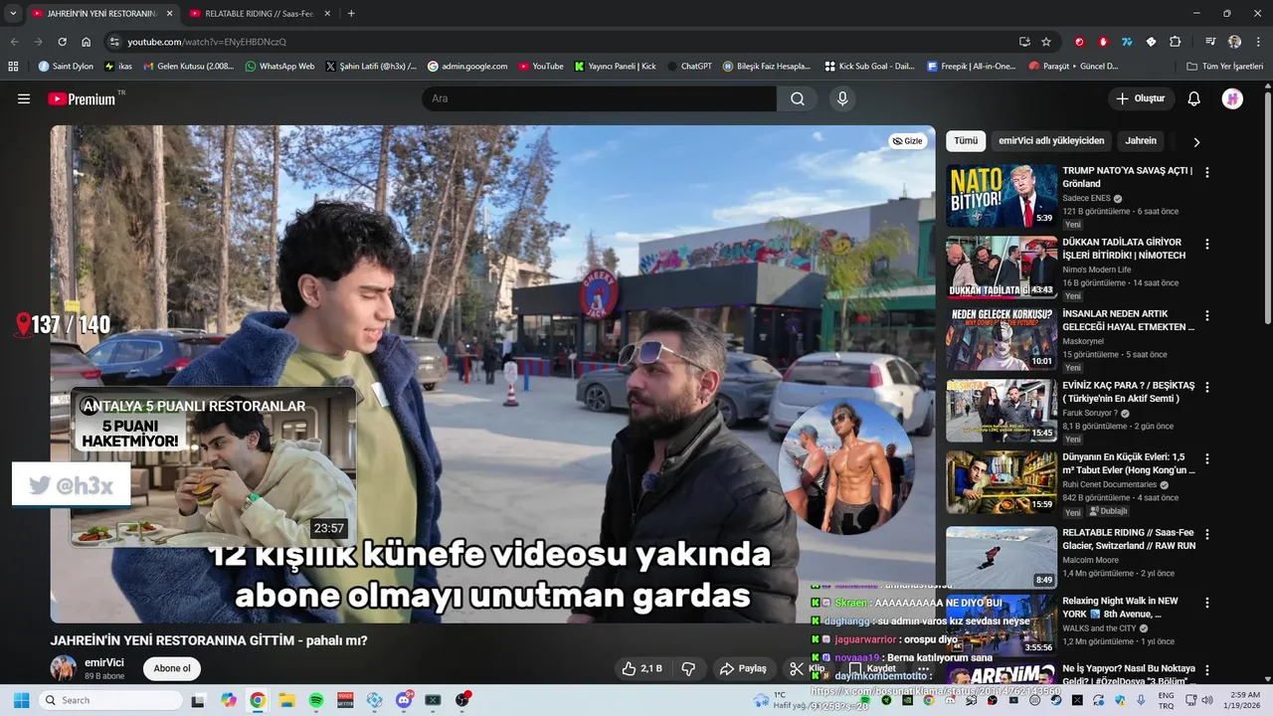Open options for Dünyanın En Küçük Evleri video
This screenshot has height=716, width=1273.
click(x=1207, y=458)
